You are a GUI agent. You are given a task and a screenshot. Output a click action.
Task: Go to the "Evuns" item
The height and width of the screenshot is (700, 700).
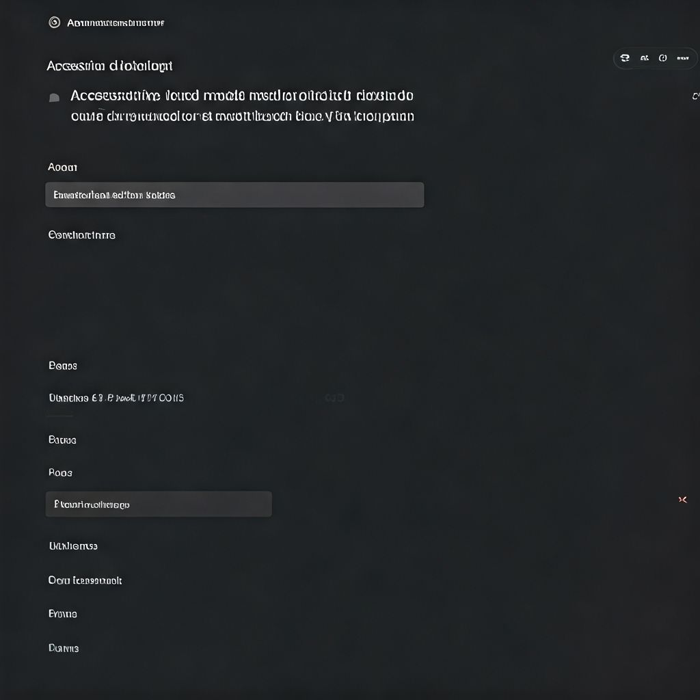click(63, 614)
